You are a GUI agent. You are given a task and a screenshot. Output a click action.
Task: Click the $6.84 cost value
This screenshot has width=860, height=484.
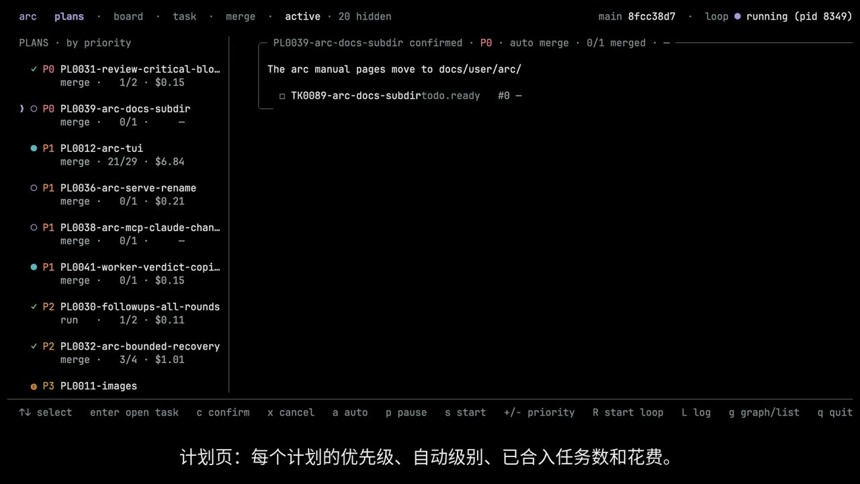point(169,162)
